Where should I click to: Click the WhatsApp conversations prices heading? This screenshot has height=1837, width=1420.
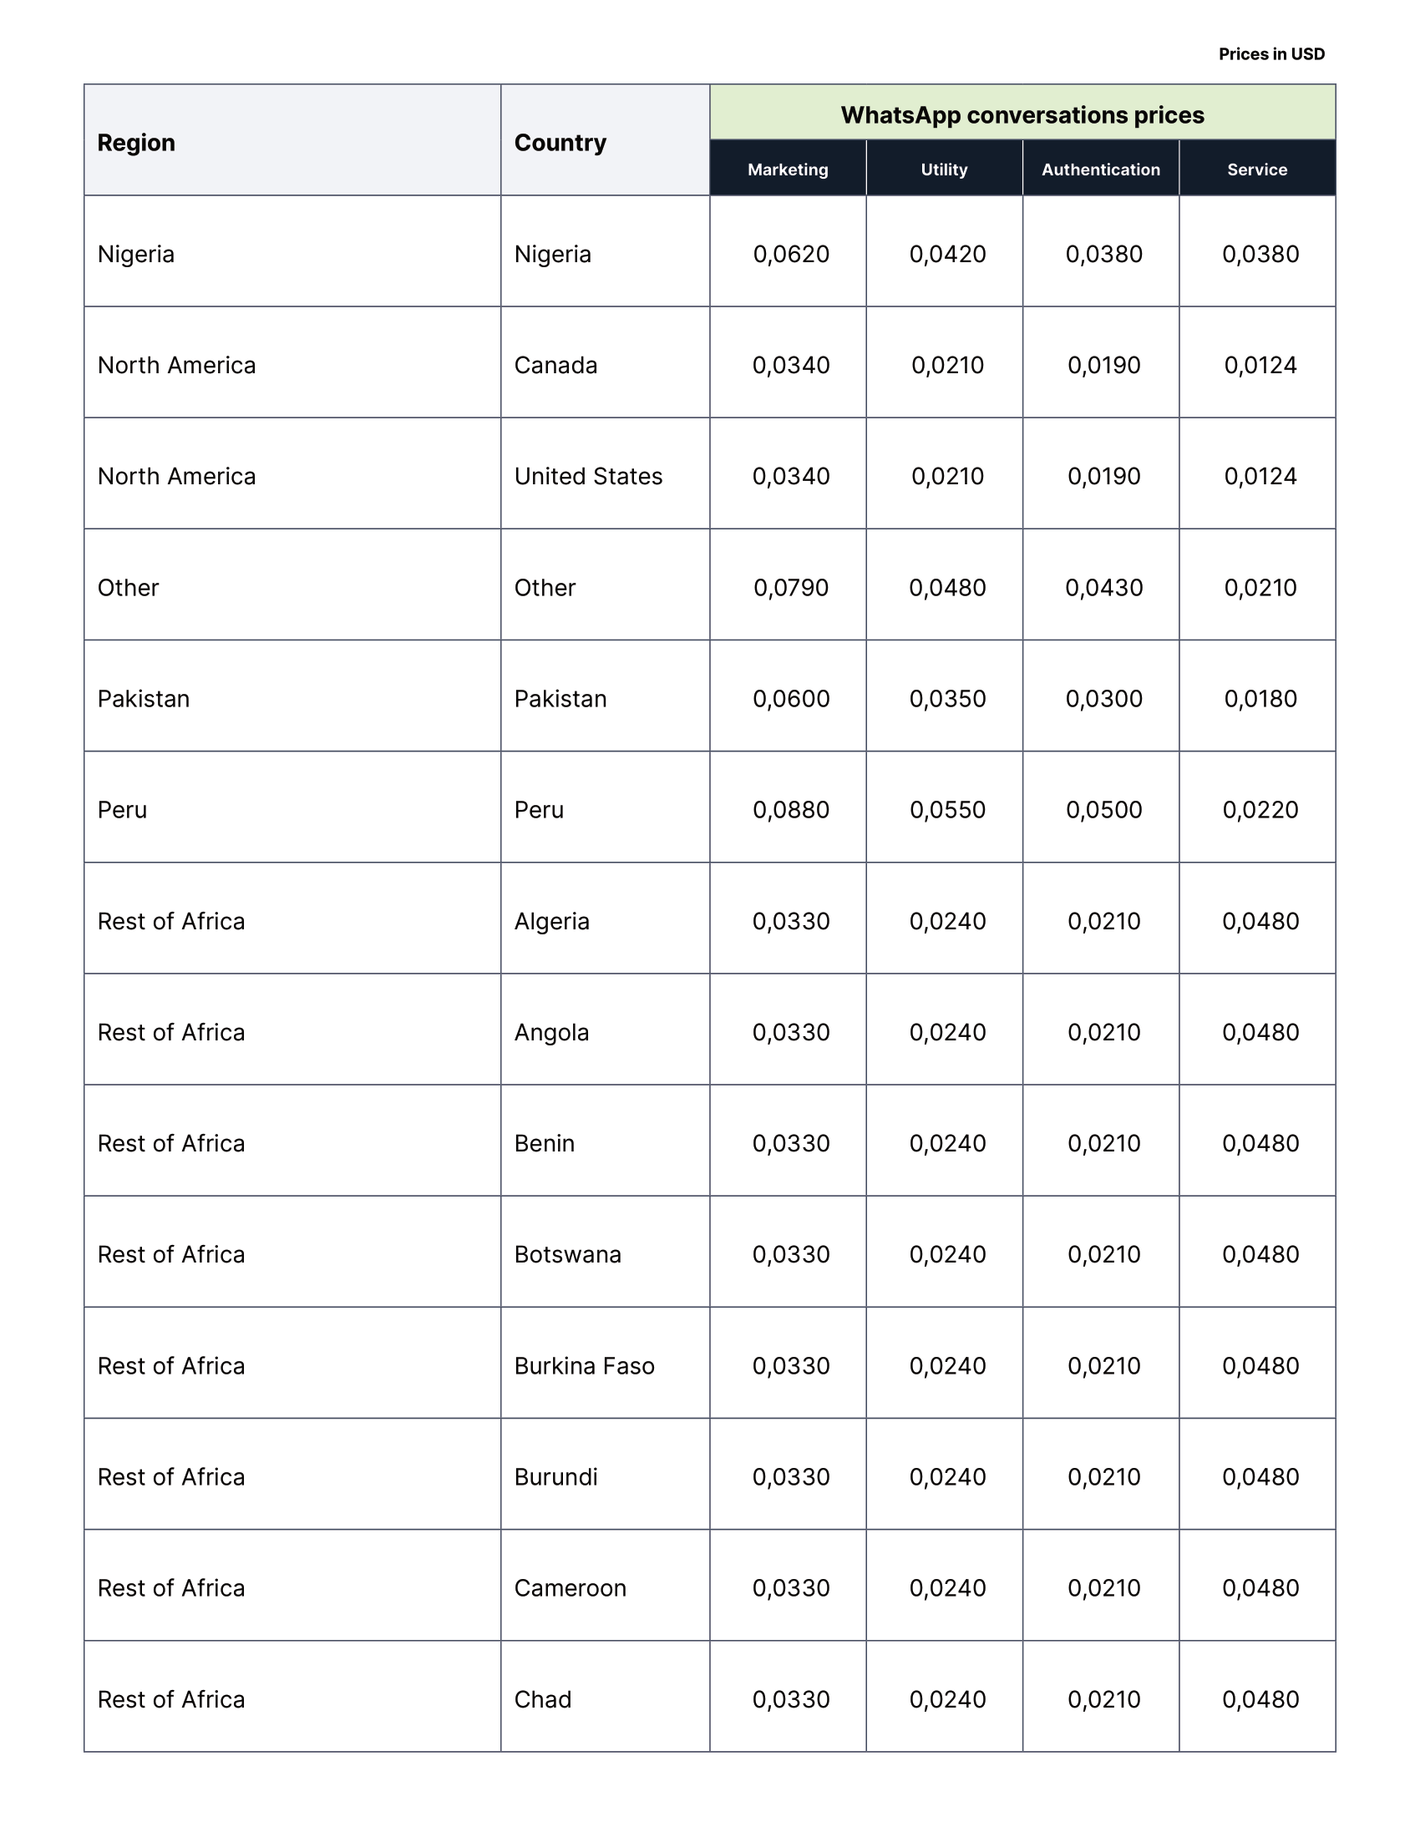1022,114
